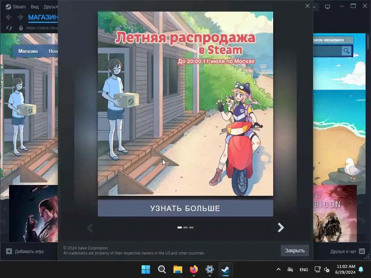371x278 pixels.
Task: Maximize the Steam window
Action: [x=353, y=6]
